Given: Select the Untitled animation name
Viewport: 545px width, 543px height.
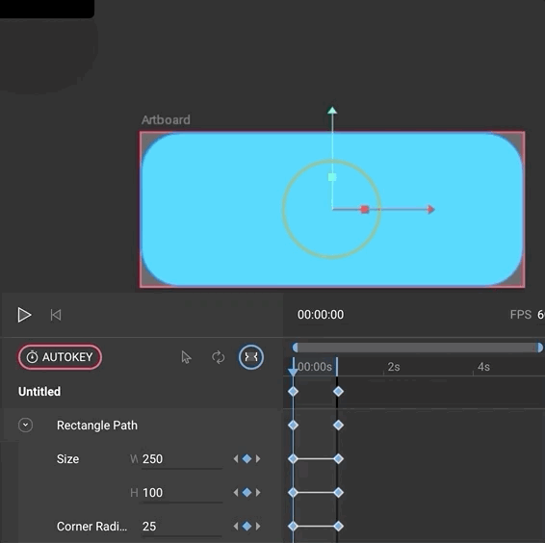Looking at the screenshot, I should 39,392.
